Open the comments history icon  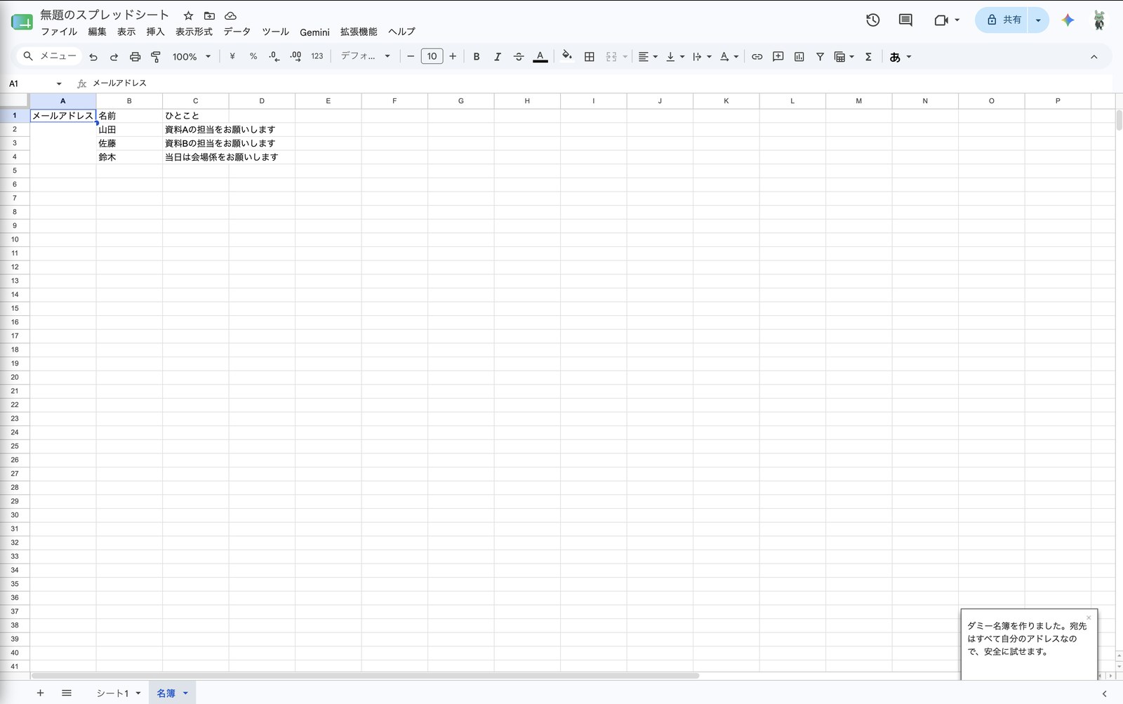coord(905,20)
